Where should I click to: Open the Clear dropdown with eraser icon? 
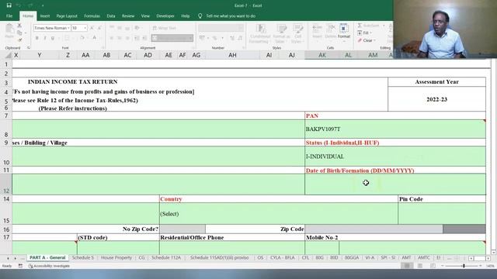point(367,40)
